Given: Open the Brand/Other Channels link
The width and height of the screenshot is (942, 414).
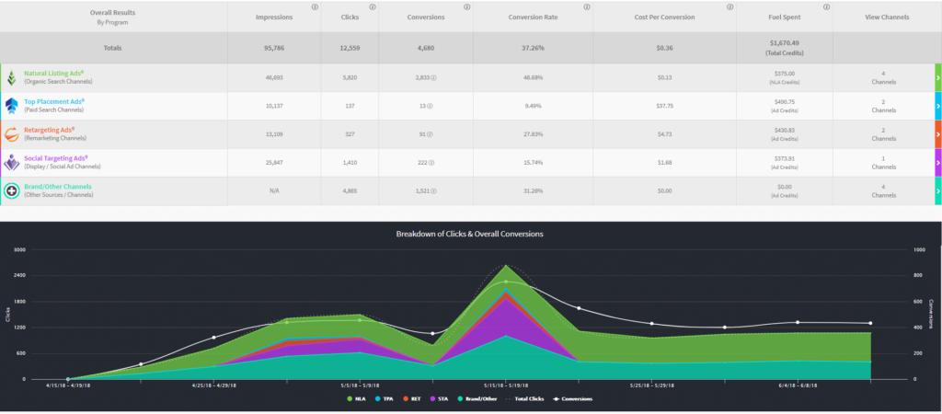Looking at the screenshot, I should pyautogui.click(x=58, y=186).
